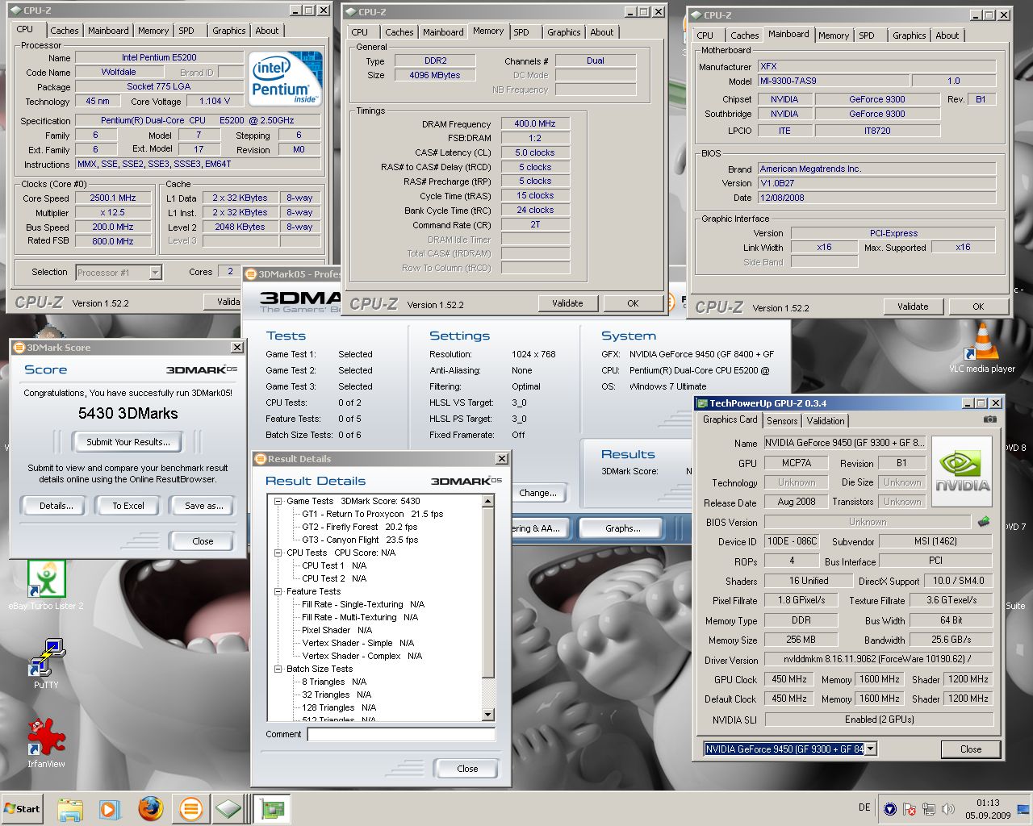
Task: Open the GPU selector dropdown in GPU-Z
Action: (871, 749)
